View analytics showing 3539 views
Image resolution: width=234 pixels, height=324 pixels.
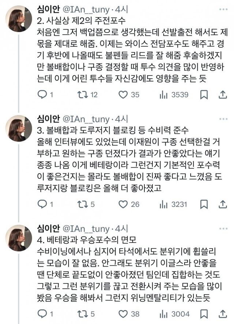(163, 95)
